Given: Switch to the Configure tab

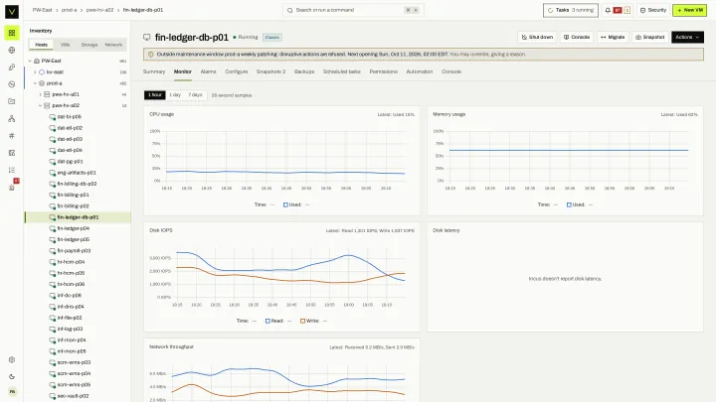Looking at the screenshot, I should [237, 71].
